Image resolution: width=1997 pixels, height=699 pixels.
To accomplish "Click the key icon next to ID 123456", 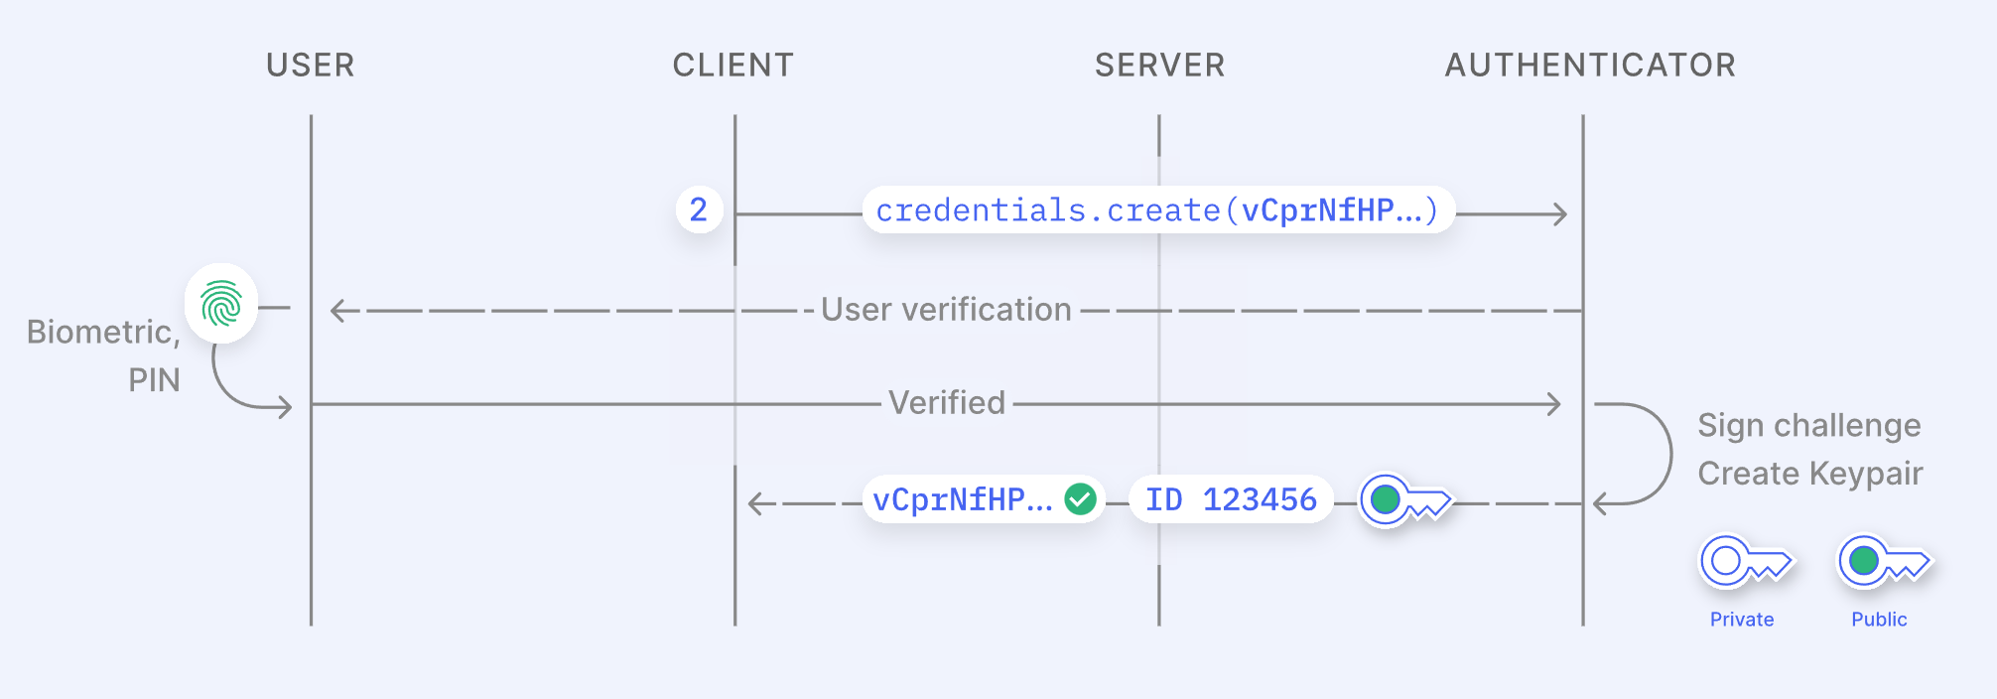I will click(x=1404, y=500).
